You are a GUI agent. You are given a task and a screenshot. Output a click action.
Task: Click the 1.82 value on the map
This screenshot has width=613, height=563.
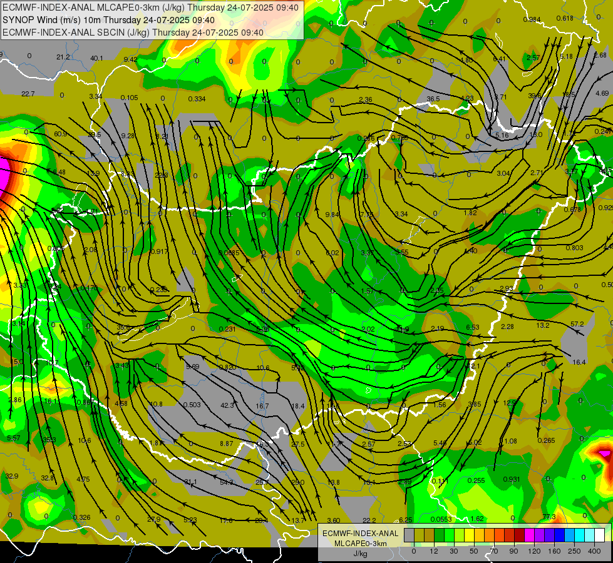click(x=470, y=213)
